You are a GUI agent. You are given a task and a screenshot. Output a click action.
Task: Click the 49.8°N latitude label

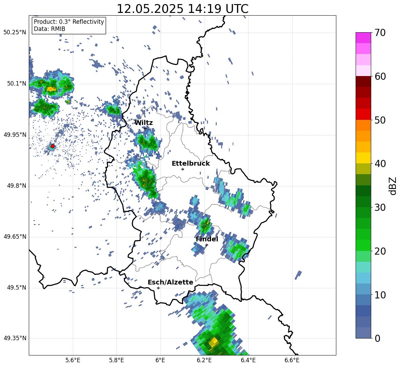click(17, 186)
